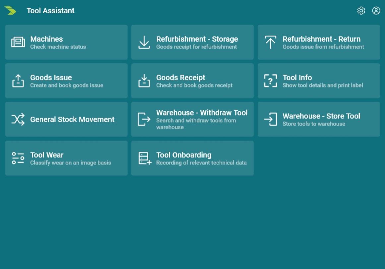
Task: Open the settings gear
Action: (x=361, y=11)
